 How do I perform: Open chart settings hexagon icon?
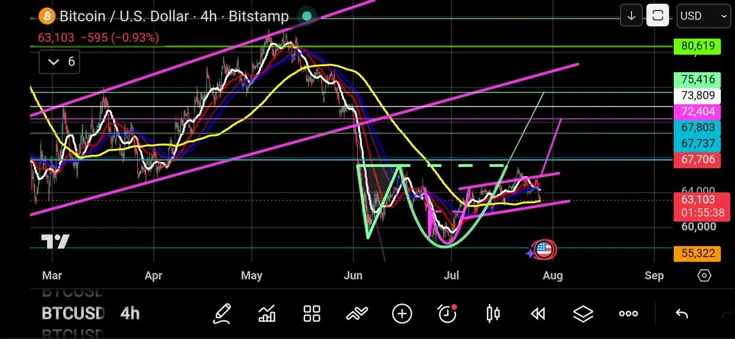coord(704,275)
